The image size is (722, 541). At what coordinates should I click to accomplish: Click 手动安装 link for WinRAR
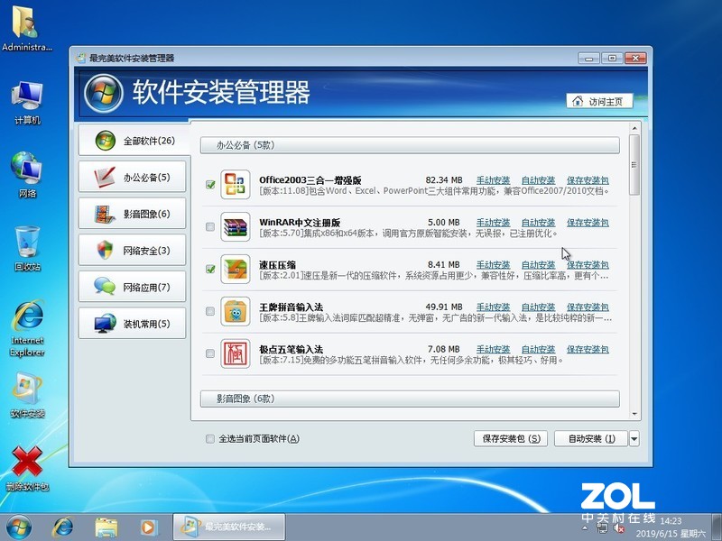[x=492, y=223]
